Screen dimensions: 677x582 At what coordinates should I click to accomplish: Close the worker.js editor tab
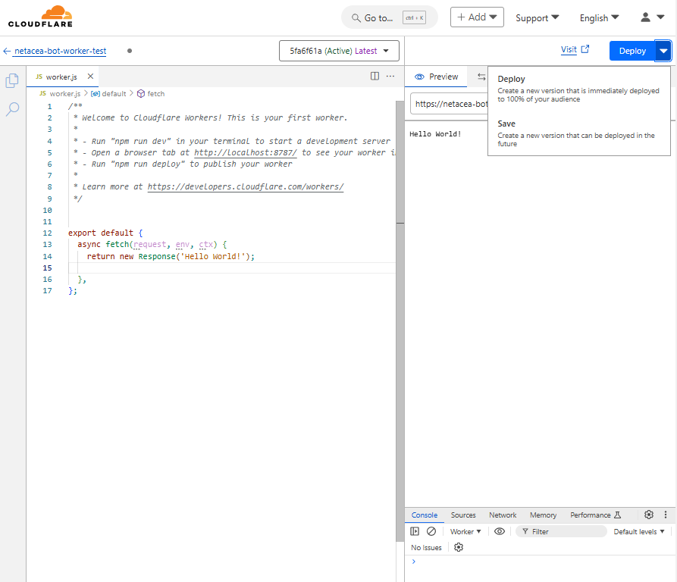click(90, 77)
